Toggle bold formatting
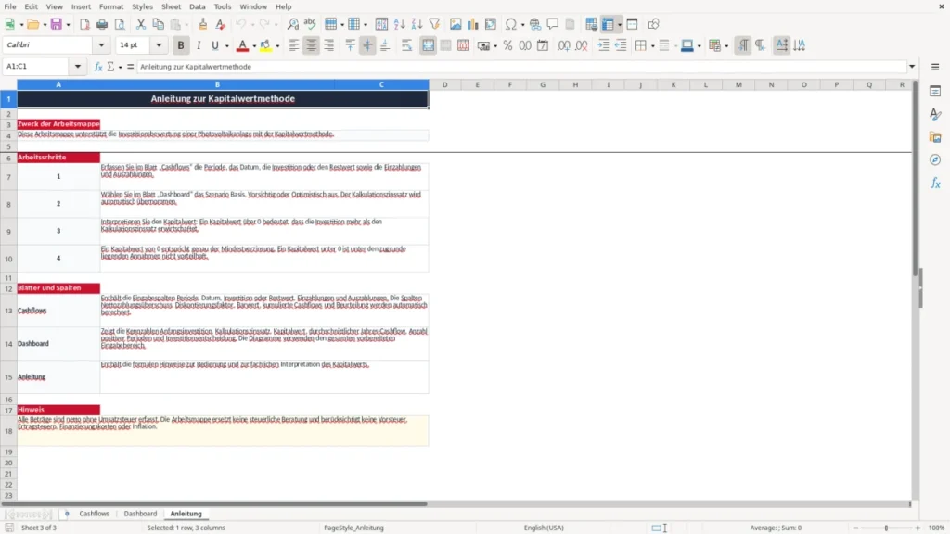Screen dimensions: 950x534 (x=181, y=45)
